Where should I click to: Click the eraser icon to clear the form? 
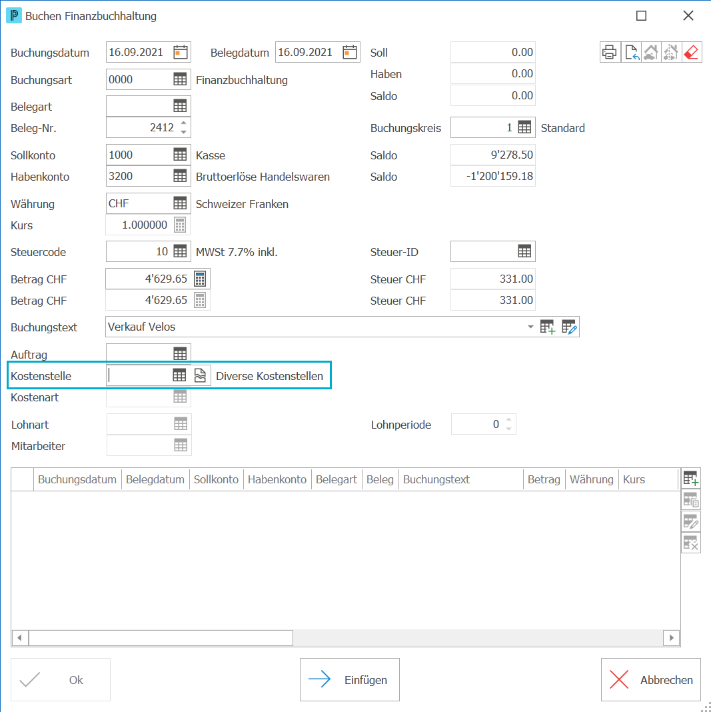pos(691,52)
